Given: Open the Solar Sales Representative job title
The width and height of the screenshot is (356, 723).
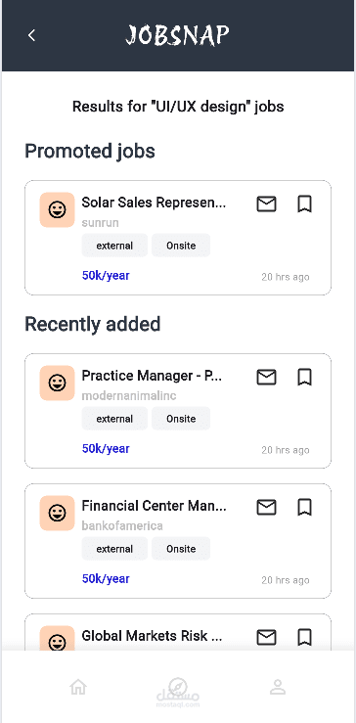Looking at the screenshot, I should 154,203.
